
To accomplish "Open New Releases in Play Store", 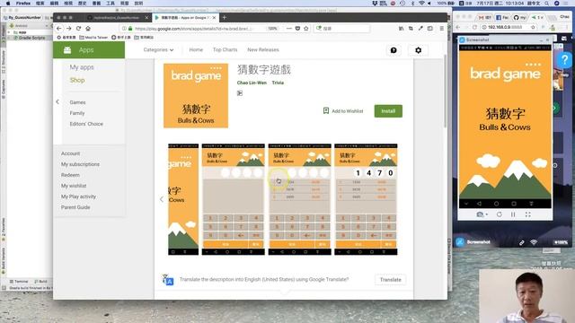I will pyautogui.click(x=263, y=50).
